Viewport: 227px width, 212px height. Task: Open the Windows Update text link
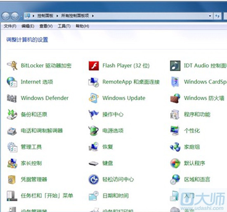(124, 98)
